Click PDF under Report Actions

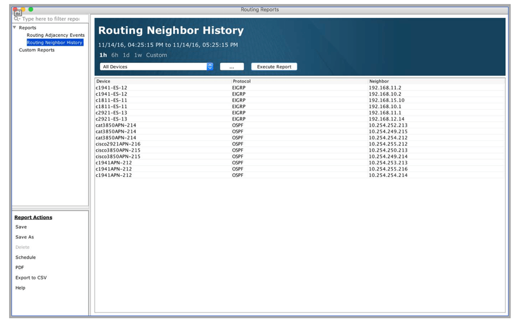click(19, 267)
